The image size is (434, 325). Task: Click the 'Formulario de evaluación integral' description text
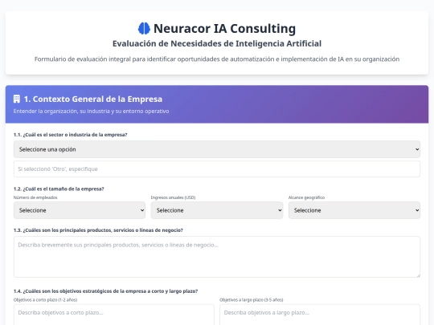tap(217, 59)
